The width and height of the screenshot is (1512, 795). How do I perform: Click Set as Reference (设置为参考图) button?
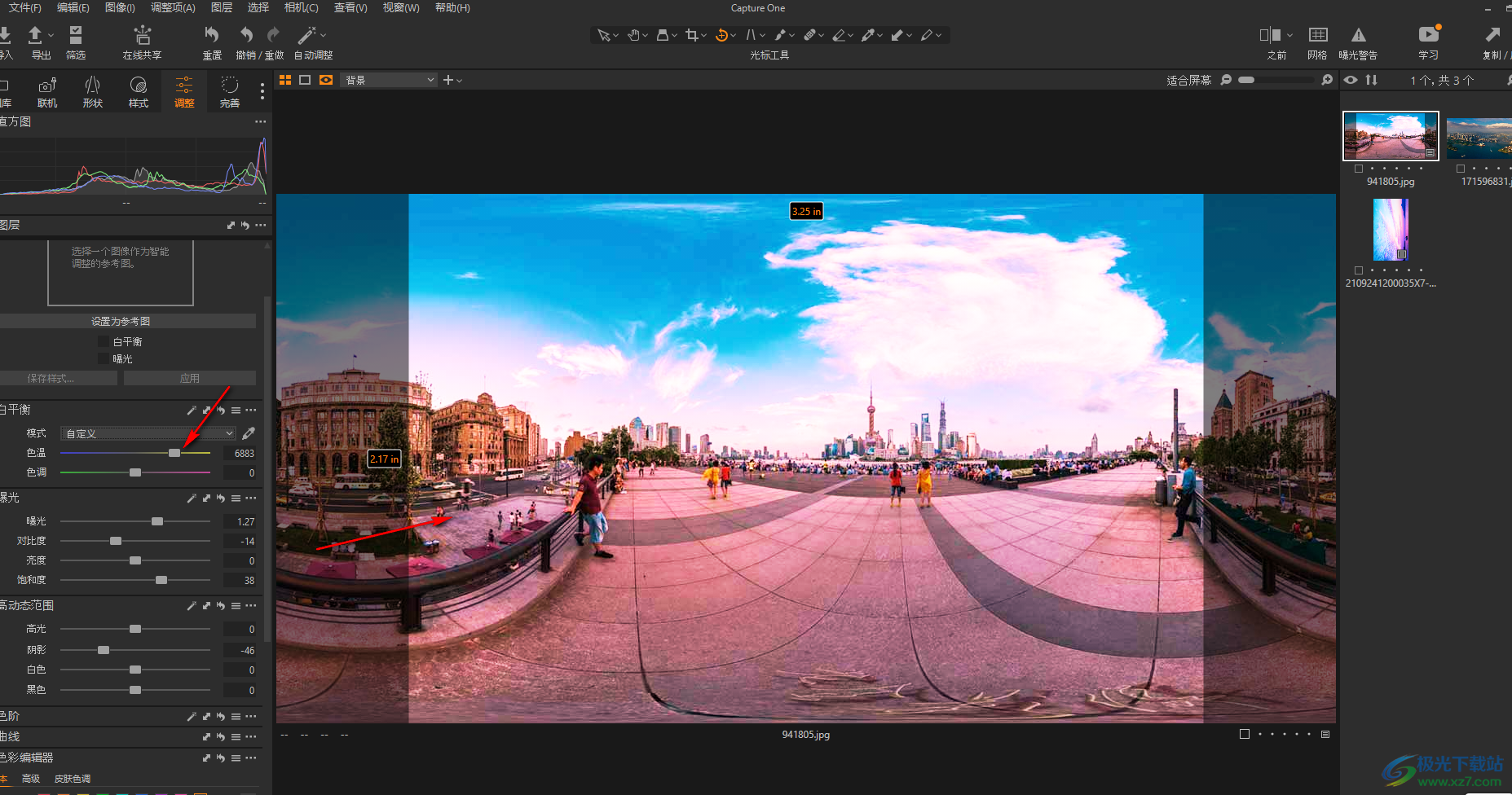[121, 322]
